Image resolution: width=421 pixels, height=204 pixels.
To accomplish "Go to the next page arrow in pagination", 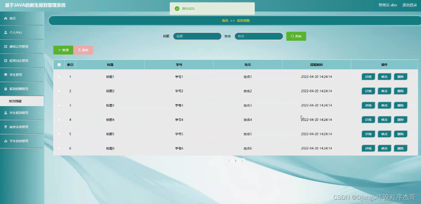I will pyautogui.click(x=242, y=161).
